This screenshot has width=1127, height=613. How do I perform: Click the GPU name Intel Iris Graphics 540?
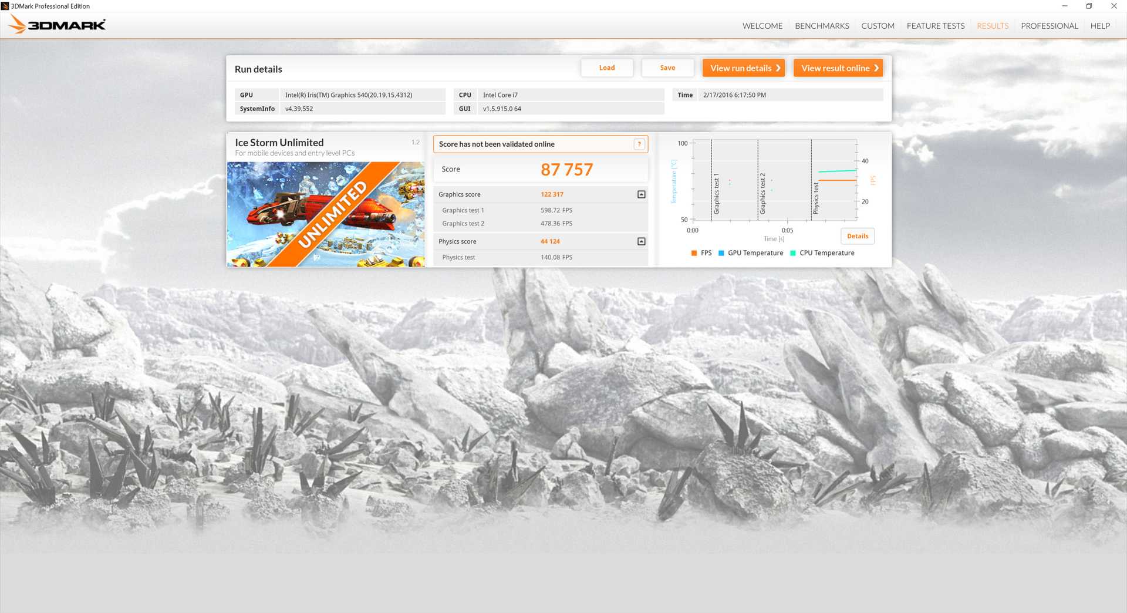click(x=349, y=95)
